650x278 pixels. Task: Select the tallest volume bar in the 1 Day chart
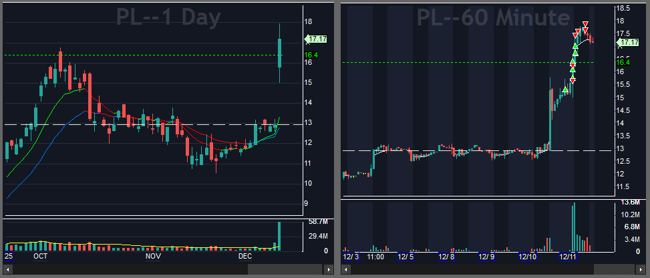[279, 236]
